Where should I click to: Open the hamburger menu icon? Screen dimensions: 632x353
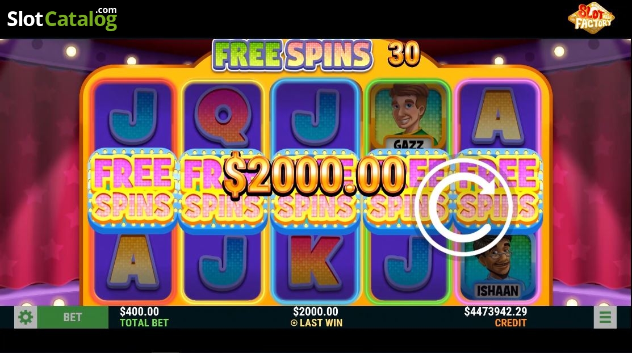[605, 317]
